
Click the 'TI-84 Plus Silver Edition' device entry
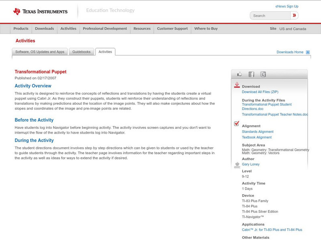click(260, 212)
